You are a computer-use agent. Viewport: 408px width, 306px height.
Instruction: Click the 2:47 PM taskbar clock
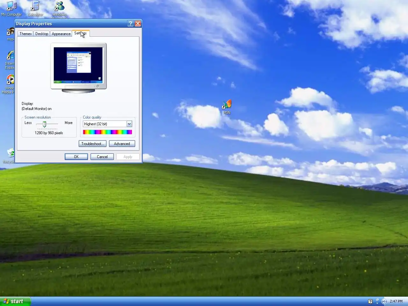[x=396, y=301]
